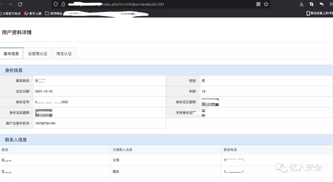Viewport: 333px width, 182px height.
Task: Open the tracking protection shield icon
Action: point(55,4)
